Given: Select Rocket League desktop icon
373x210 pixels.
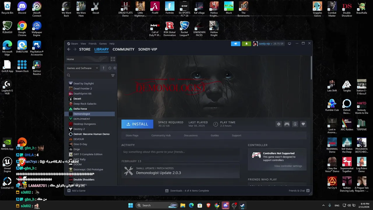Looking at the screenshot, I should [184, 29].
